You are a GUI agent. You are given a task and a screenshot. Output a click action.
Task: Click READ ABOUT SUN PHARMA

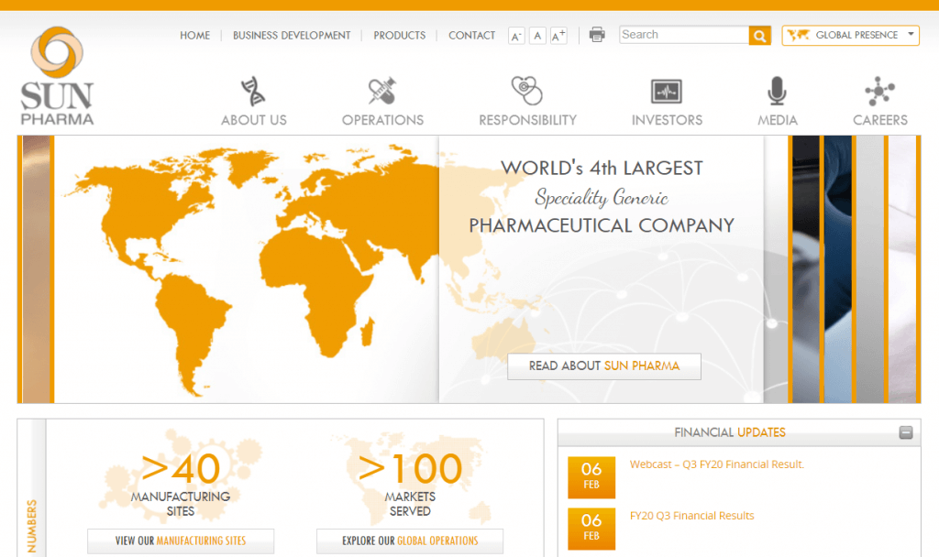tap(603, 366)
